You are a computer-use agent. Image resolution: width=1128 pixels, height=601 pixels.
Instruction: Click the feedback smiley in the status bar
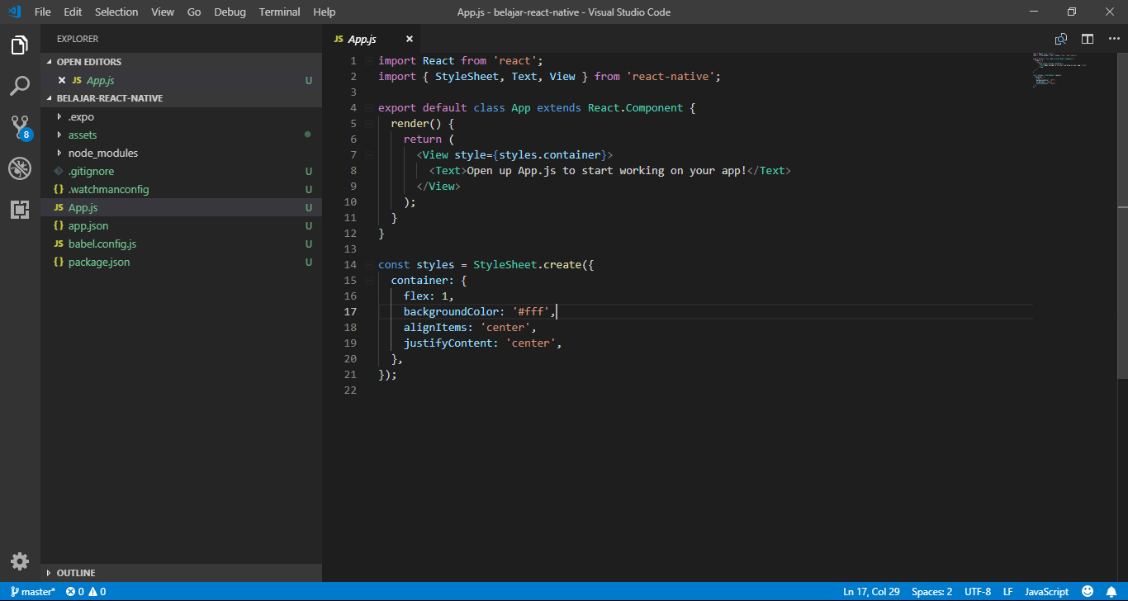click(1087, 591)
